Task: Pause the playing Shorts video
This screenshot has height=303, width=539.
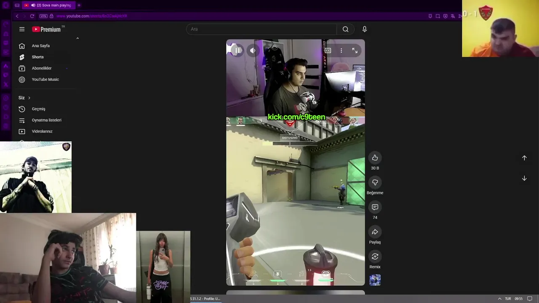Action: [238, 50]
